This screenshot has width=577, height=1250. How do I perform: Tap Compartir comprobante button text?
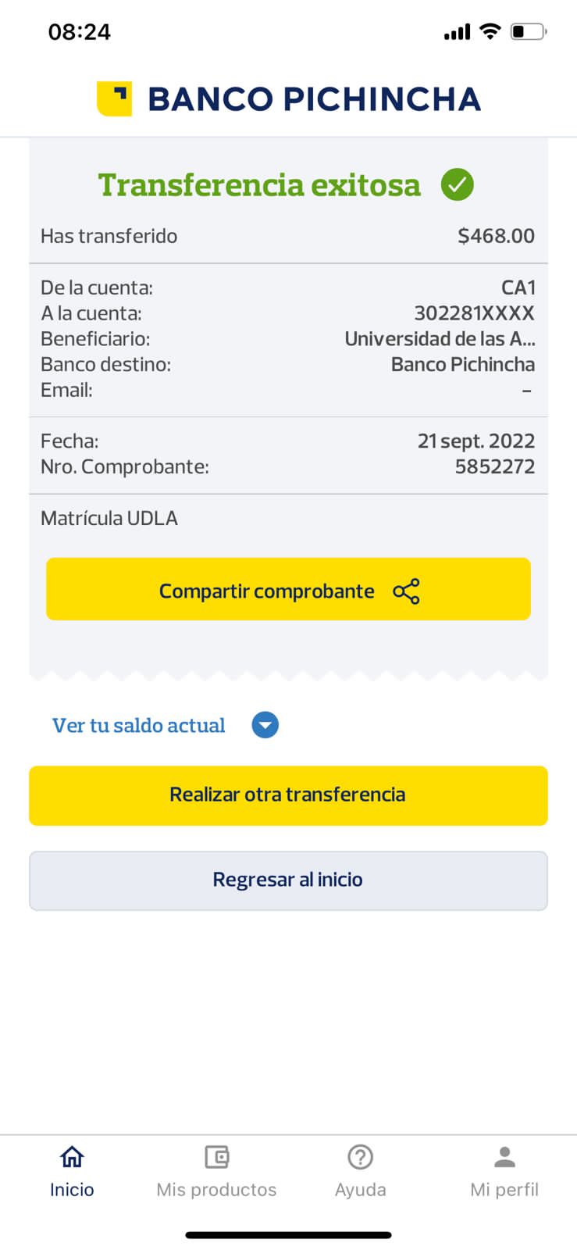tap(267, 591)
